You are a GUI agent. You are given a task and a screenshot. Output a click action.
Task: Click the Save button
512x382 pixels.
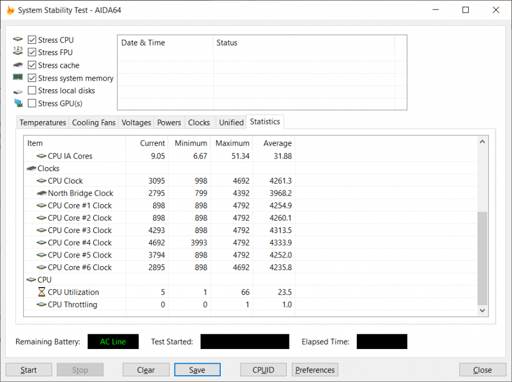(x=197, y=370)
